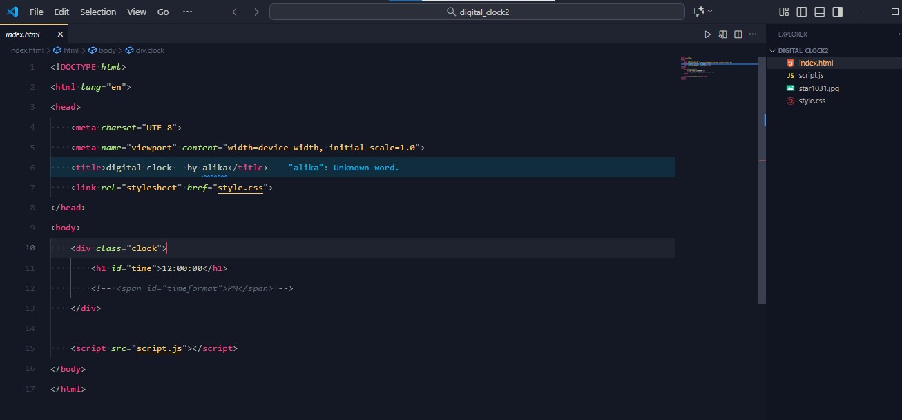The image size is (902, 420).
Task: Open editor More Actions ellipsis
Action: pyautogui.click(x=754, y=34)
